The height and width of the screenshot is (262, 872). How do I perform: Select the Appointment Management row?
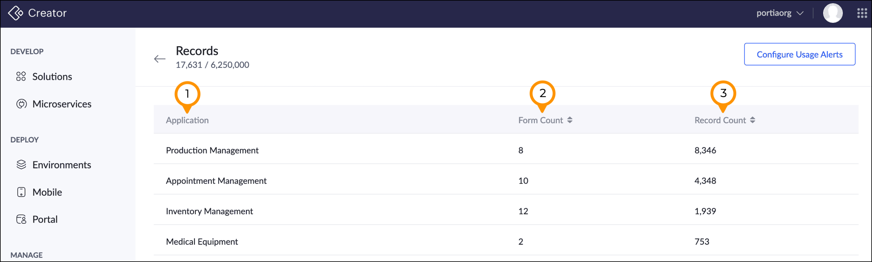(216, 181)
